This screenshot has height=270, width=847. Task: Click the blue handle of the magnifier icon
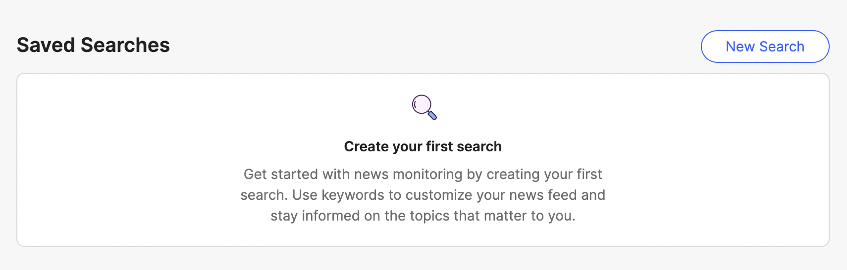[x=432, y=115]
